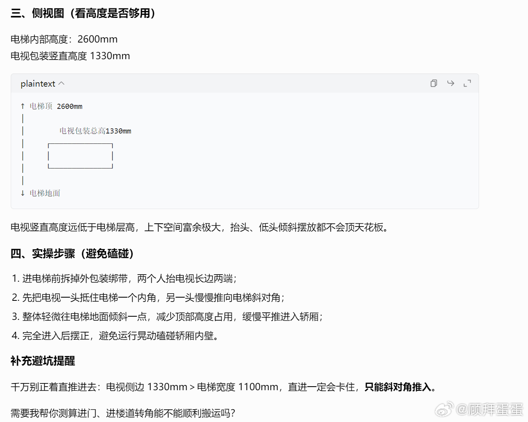Click the question 需要我帮你测算进门、进楼道转角能不能顺利搬运吗？

click(123, 413)
